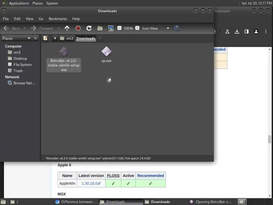Open Forward history dropdown arrow

(x=58, y=28)
